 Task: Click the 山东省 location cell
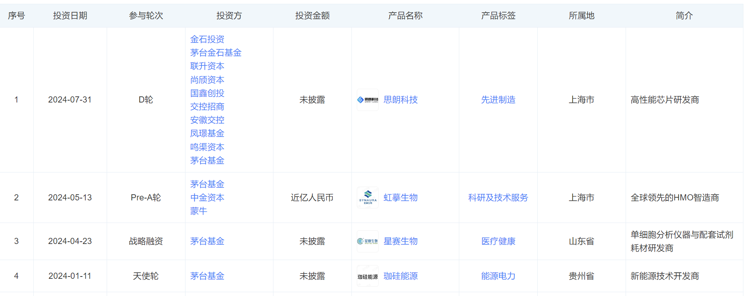point(581,241)
